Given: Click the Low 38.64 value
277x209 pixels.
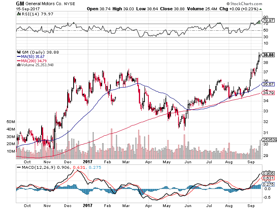Looking at the screenshot, I should [147, 9].
